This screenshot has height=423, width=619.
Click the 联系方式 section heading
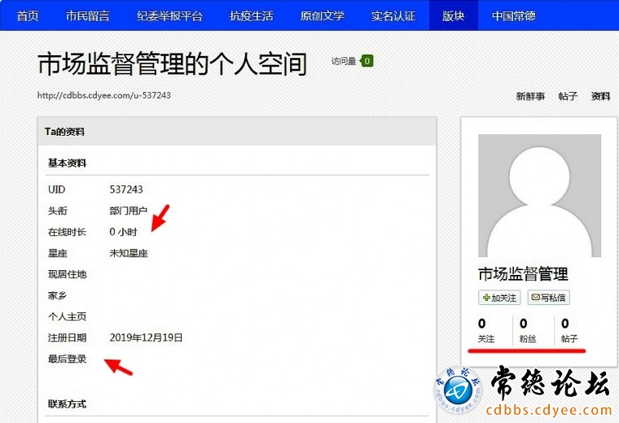tap(67, 404)
